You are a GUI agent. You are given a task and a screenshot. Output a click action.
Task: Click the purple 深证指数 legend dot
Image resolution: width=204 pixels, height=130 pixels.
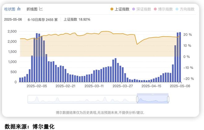(x=134, y=9)
